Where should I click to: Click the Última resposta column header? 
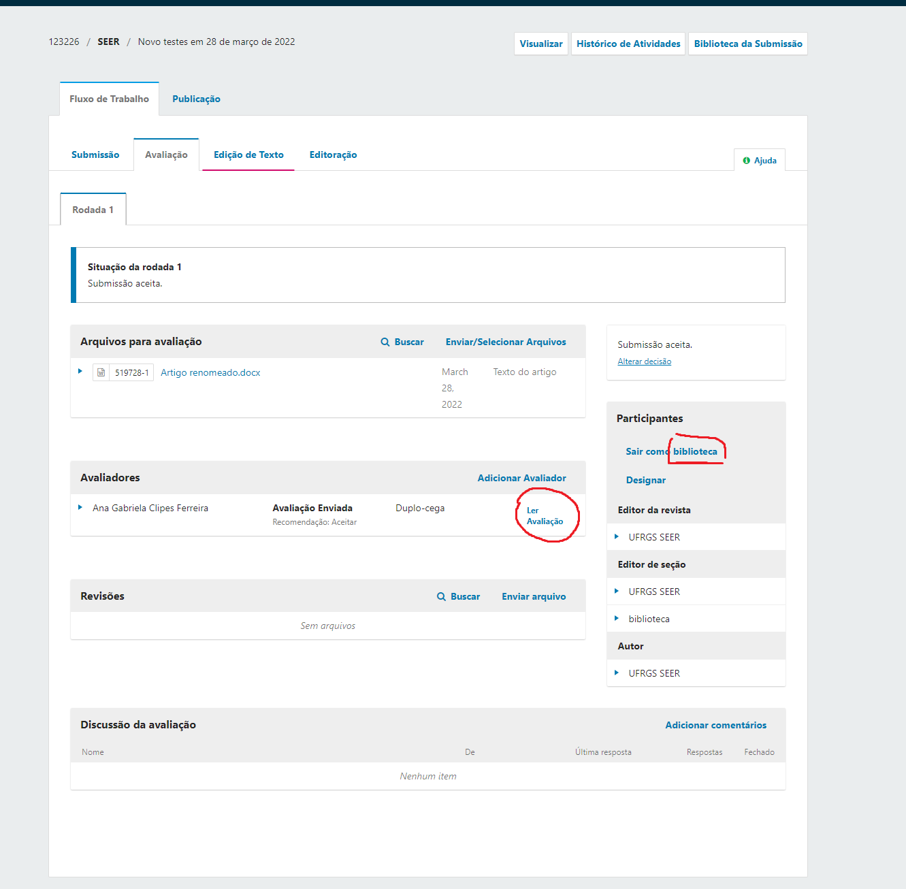tap(603, 752)
